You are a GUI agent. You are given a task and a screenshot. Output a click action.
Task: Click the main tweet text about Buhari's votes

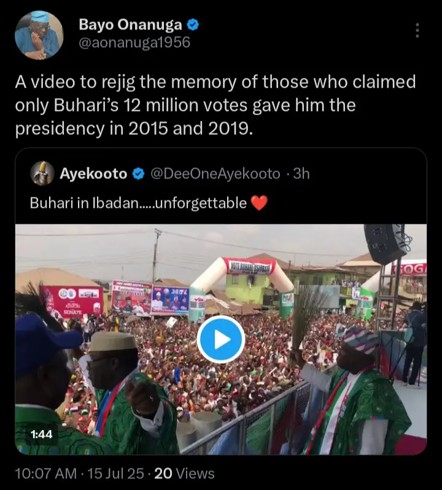[215, 107]
